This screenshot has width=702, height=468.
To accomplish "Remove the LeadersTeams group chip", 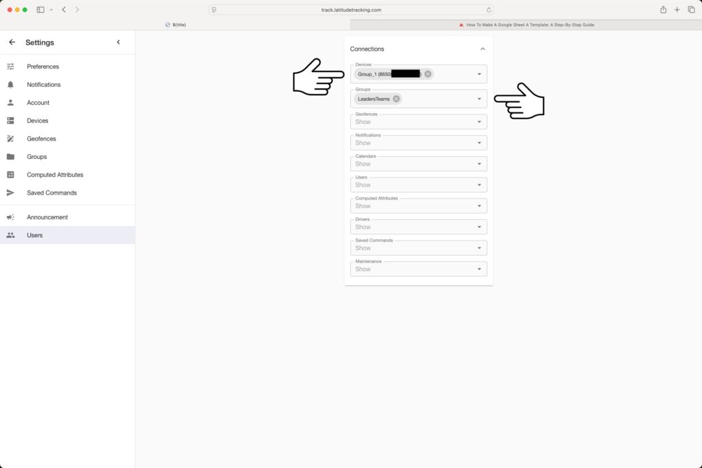I will (x=396, y=98).
